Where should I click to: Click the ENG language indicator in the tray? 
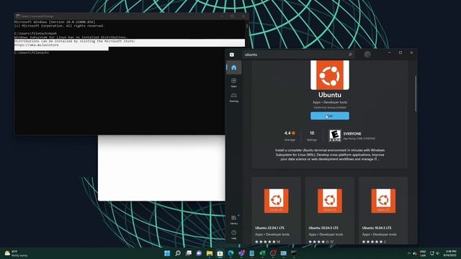coord(423,253)
